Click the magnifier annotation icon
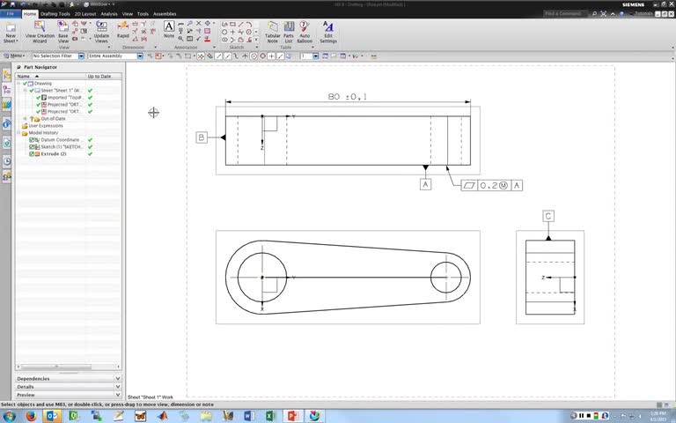Viewport: 676px width, 423px height. (x=180, y=39)
